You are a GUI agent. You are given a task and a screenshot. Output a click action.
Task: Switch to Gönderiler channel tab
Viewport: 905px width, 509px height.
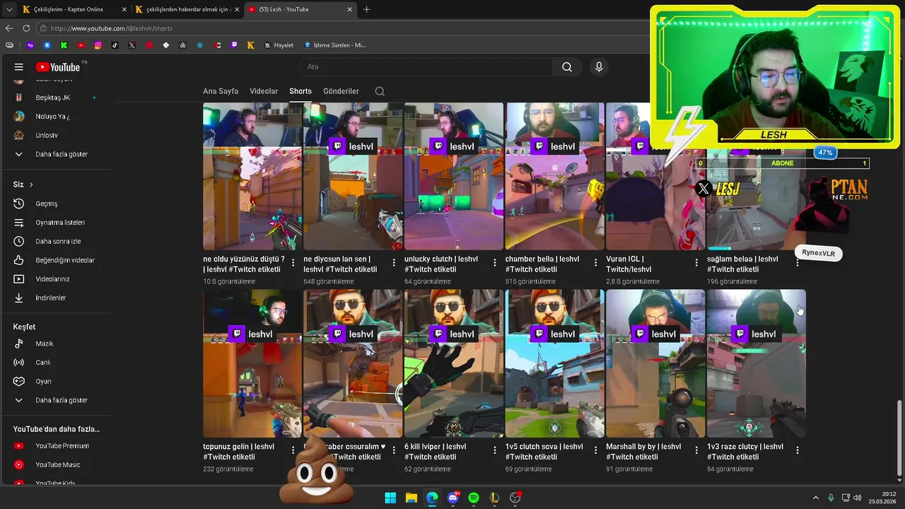coord(341,91)
